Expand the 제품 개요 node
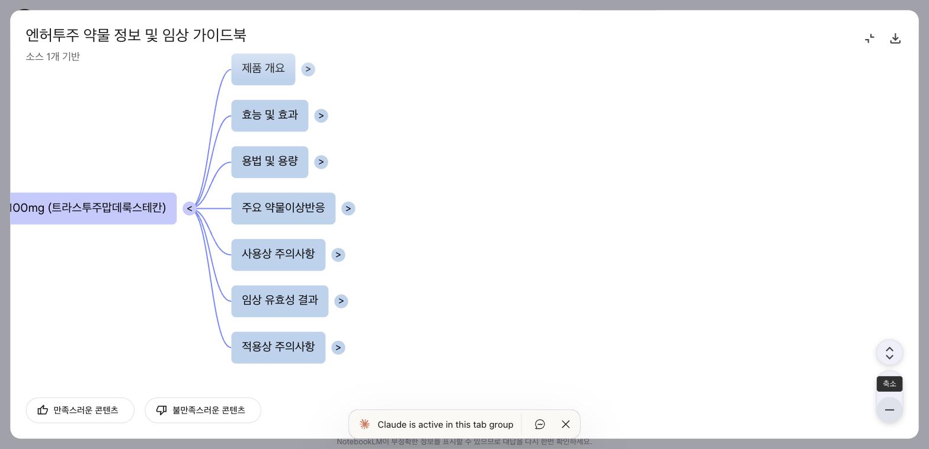The width and height of the screenshot is (929, 449). tap(308, 69)
